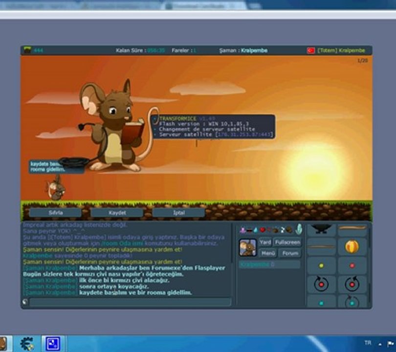Click the red heart kiss emote

tap(263, 230)
